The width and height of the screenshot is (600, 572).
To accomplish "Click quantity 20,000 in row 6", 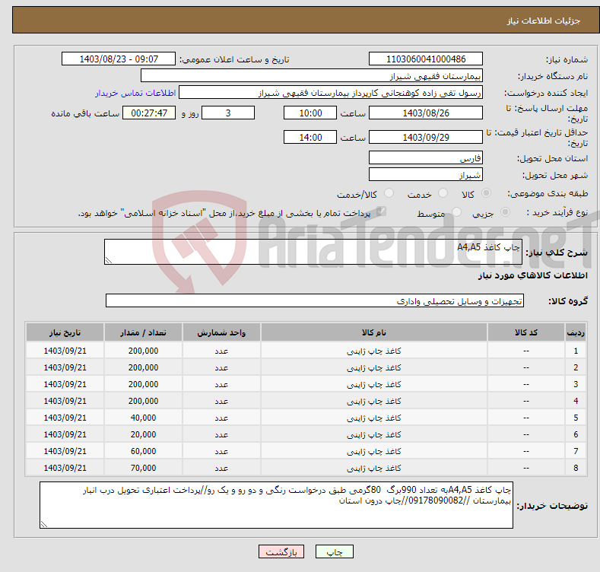I will coord(143,434).
